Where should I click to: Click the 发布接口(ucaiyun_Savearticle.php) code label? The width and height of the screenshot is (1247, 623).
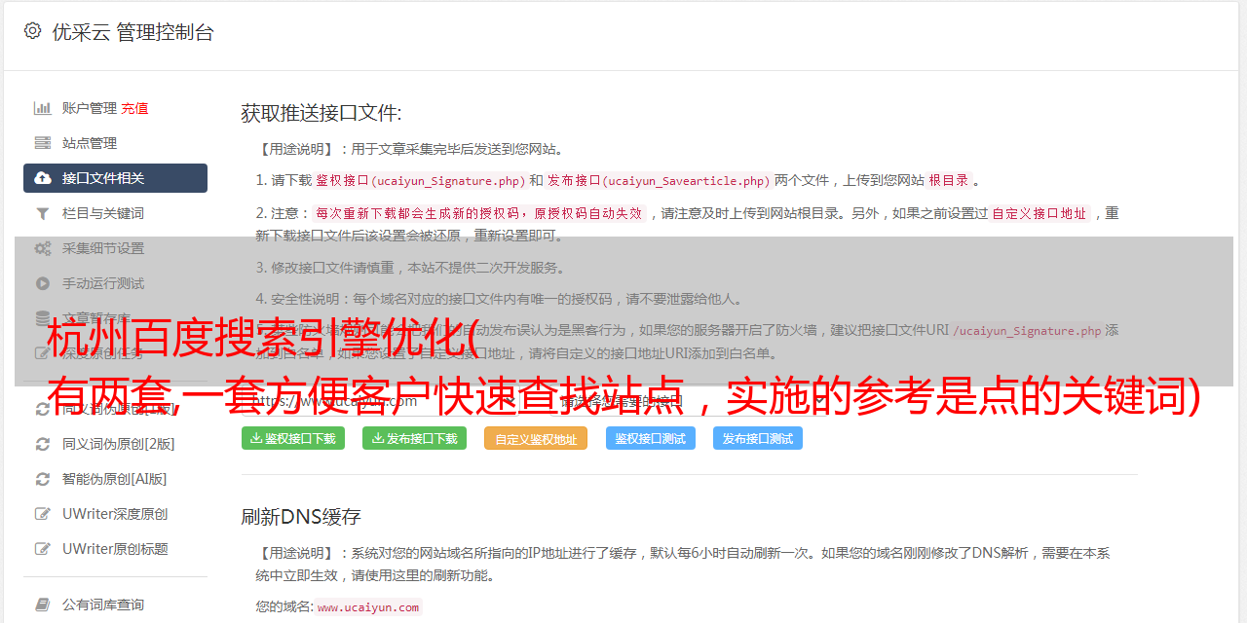point(659,180)
